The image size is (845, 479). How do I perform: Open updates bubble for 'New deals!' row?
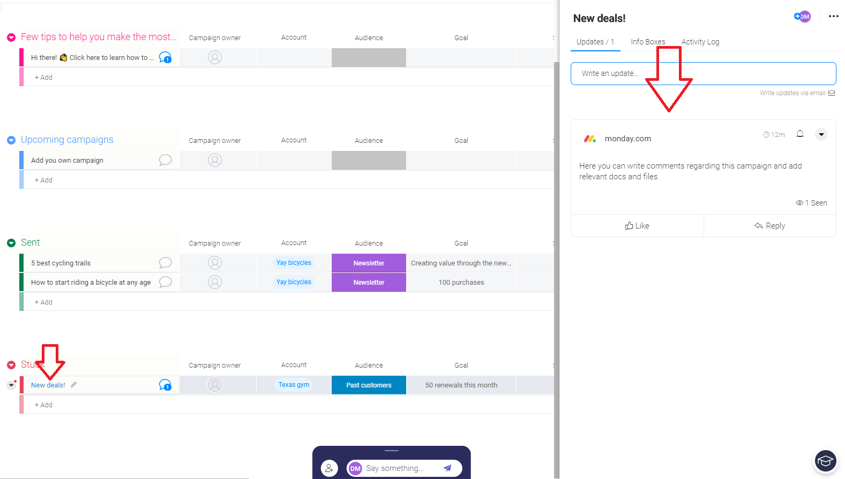(166, 385)
